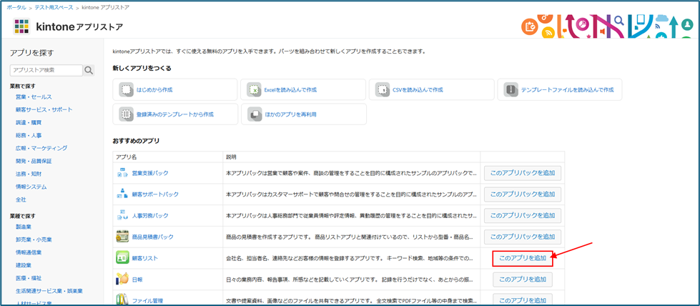Screen dimensions: 700x306
Task: Click the Excel import icon
Action: click(x=254, y=90)
